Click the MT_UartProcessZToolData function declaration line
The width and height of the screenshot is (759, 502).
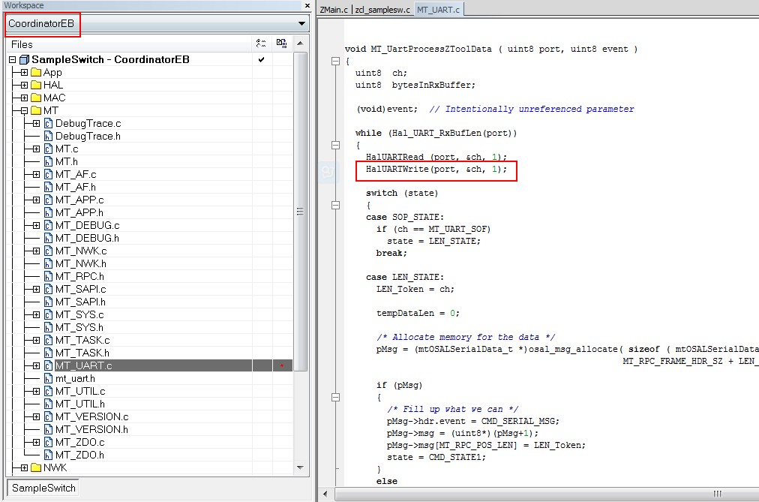490,49
